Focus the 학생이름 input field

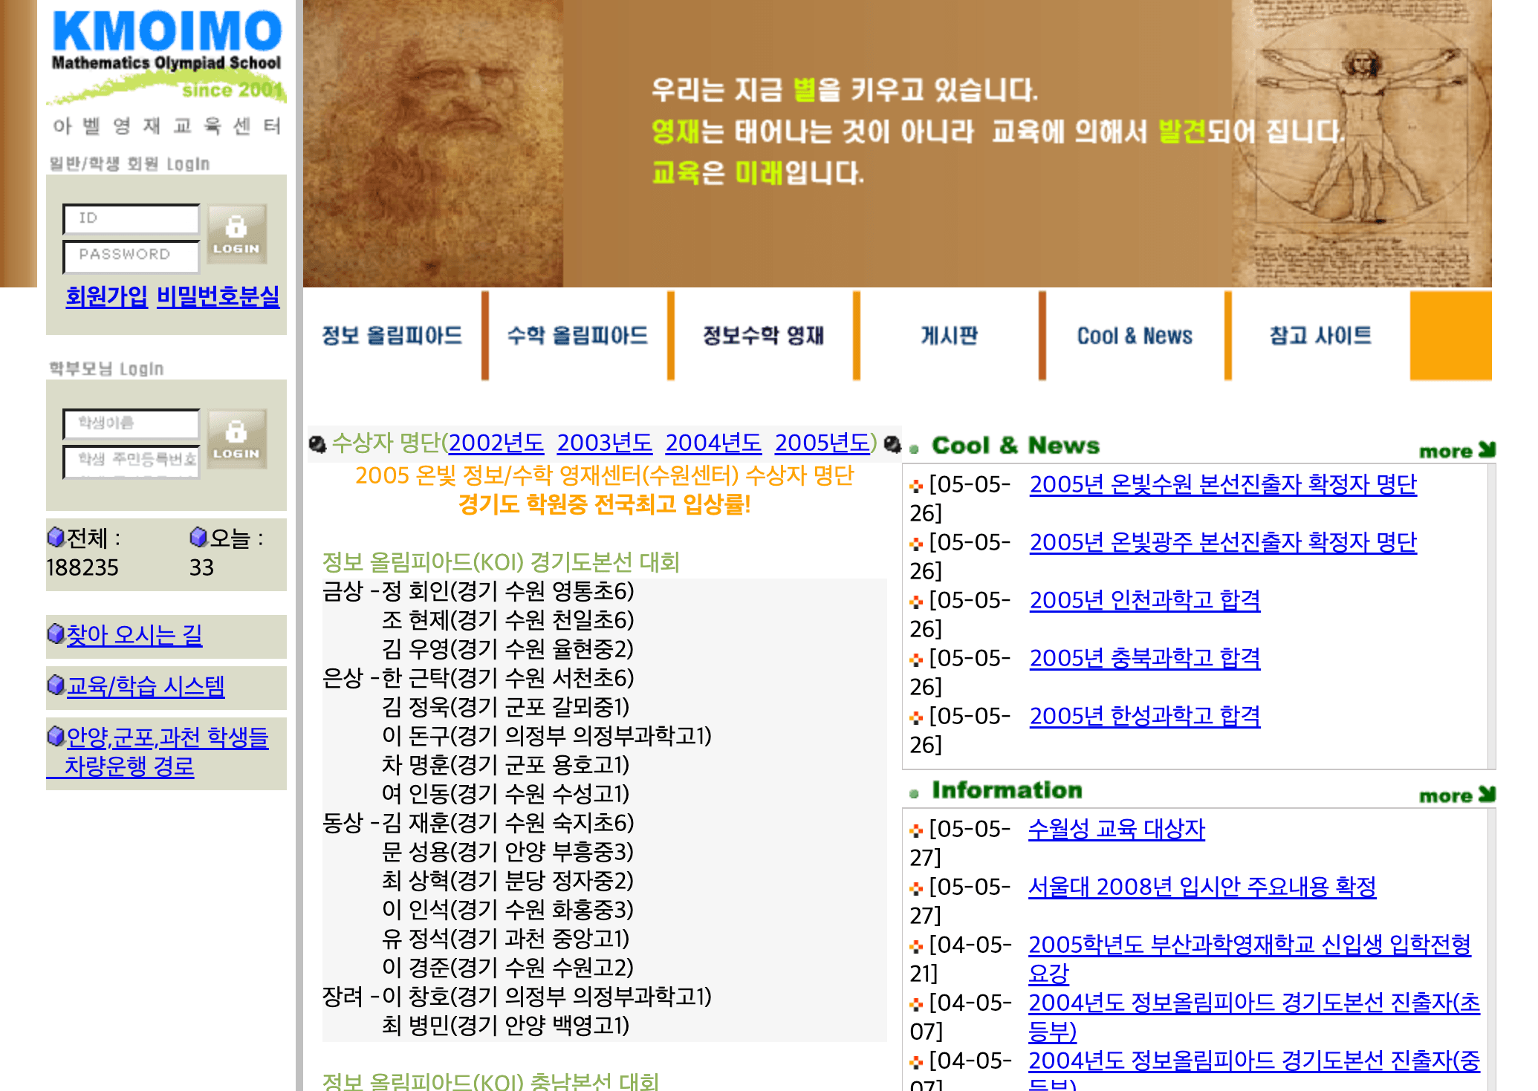tap(132, 424)
